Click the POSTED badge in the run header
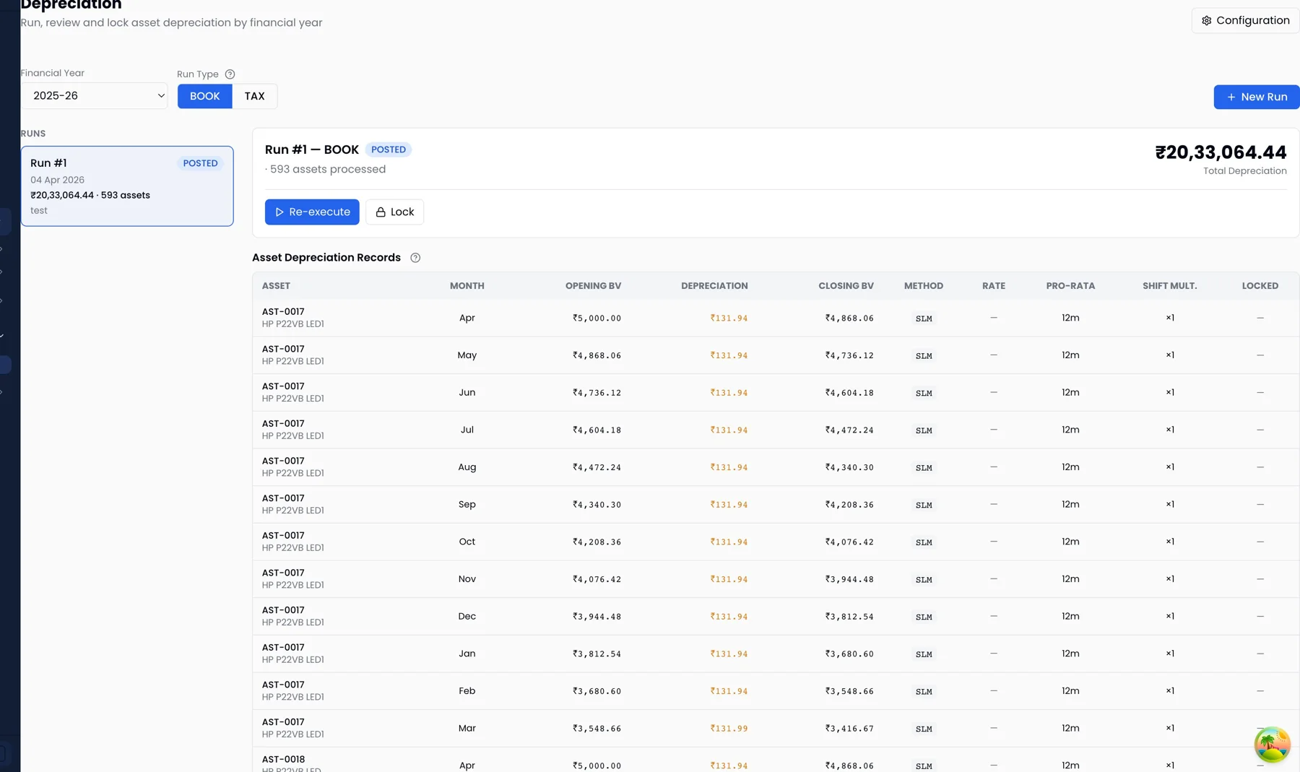Screen dimensions: 1300x772 [389, 149]
